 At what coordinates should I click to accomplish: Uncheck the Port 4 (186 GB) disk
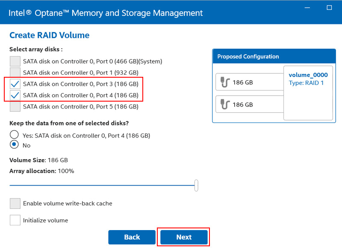pos(15,95)
